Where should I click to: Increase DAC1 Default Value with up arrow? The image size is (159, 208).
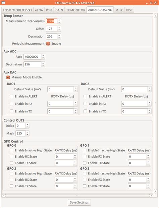coord(75,88)
